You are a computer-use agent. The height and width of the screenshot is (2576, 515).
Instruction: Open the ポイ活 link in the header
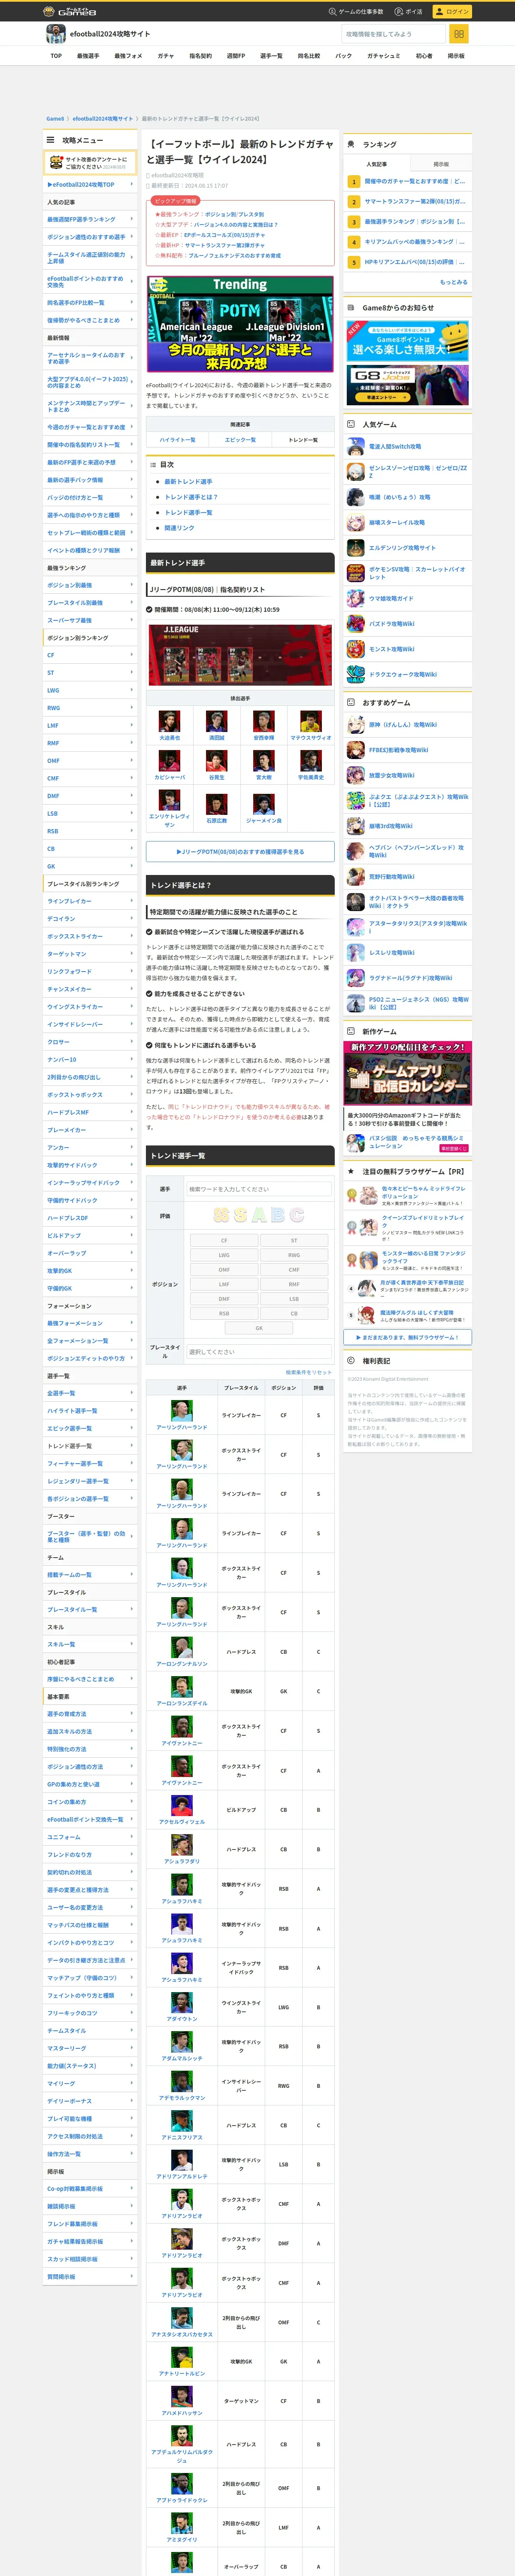[409, 11]
